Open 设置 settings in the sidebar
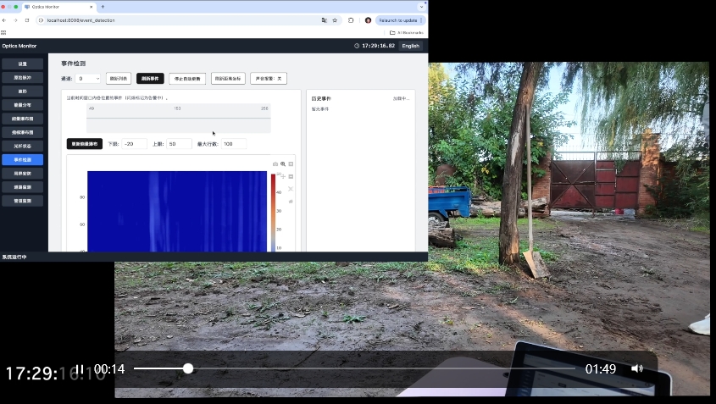 click(23, 64)
